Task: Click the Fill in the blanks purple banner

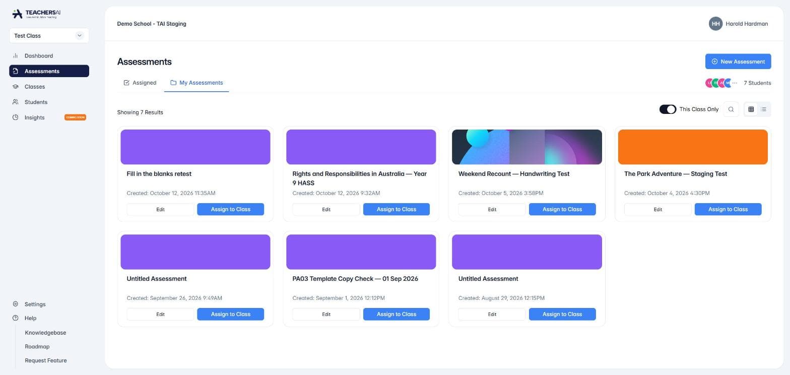Action: click(x=195, y=147)
